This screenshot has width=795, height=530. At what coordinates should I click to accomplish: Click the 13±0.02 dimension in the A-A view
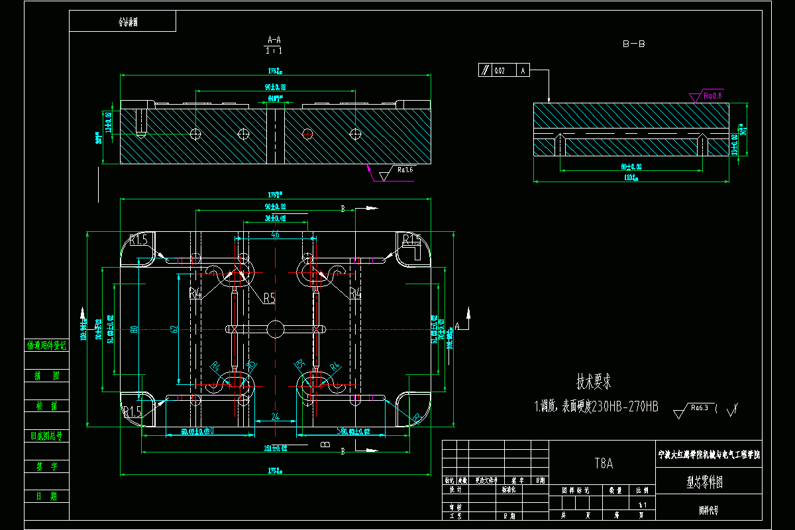pos(109,123)
